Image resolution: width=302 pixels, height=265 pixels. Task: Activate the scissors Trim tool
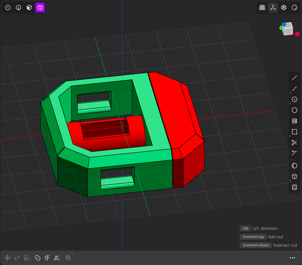pos(295,143)
